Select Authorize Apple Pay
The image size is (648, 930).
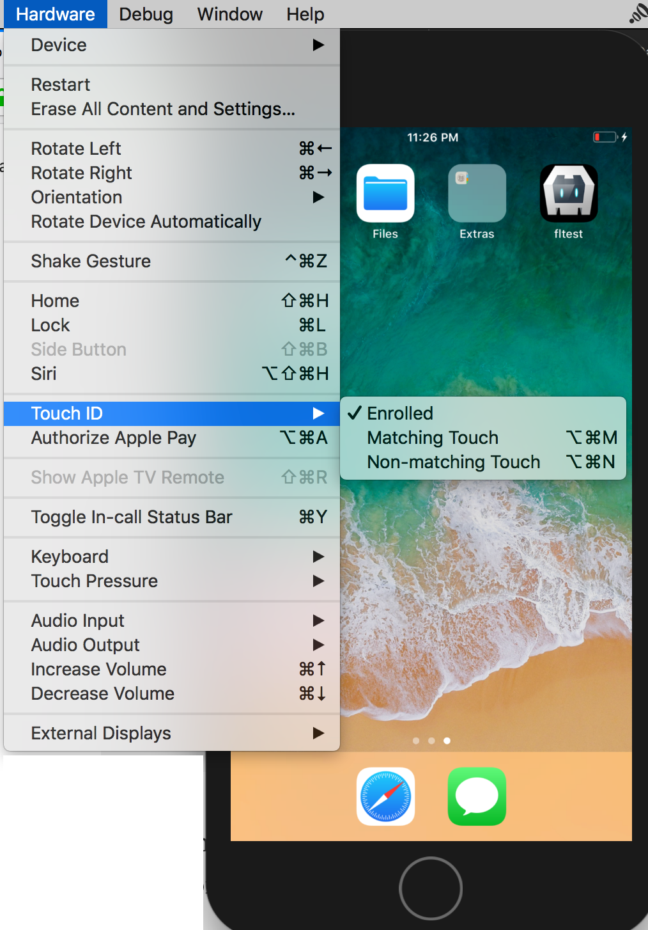pyautogui.click(x=113, y=437)
